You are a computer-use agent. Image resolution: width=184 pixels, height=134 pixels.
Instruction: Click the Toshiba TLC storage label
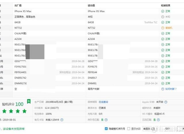[x=151, y=22]
